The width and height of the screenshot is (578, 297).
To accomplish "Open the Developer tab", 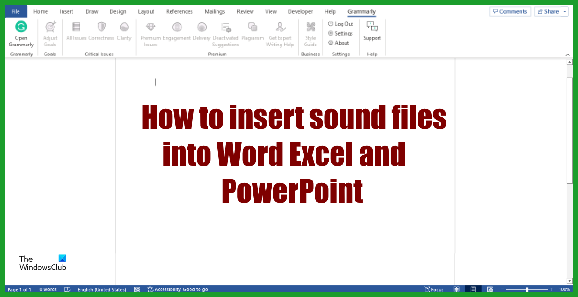I will (300, 11).
